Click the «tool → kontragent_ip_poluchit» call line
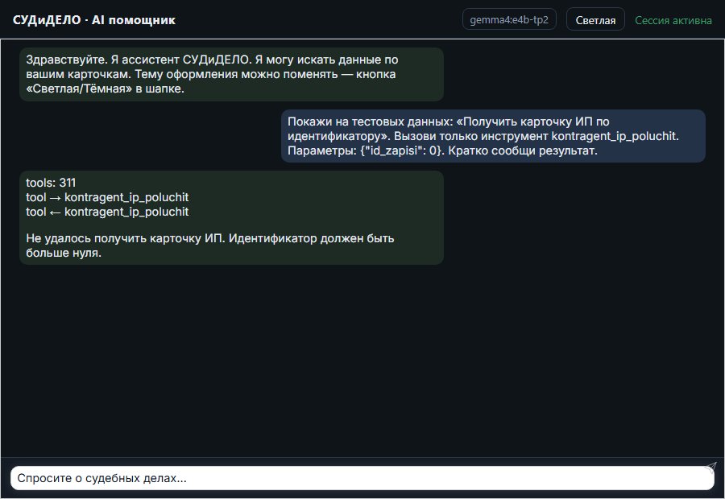The width and height of the screenshot is (725, 499). click(107, 197)
